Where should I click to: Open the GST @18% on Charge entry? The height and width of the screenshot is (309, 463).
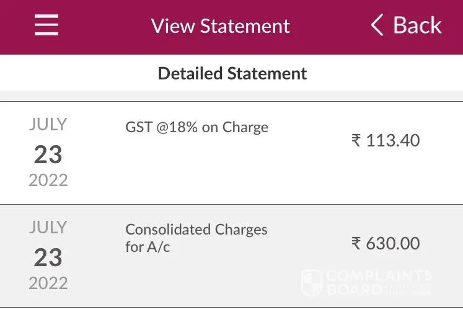(196, 127)
